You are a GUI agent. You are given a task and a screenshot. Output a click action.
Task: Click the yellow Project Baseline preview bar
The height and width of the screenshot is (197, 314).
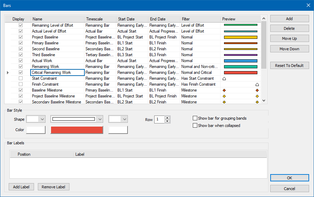pyautogui.click(x=240, y=37)
